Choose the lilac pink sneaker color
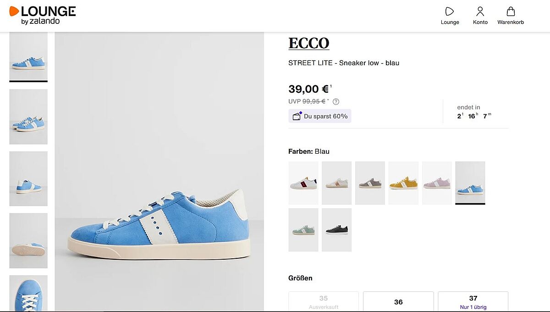Image resolution: width=550 pixels, height=312 pixels. (437, 183)
